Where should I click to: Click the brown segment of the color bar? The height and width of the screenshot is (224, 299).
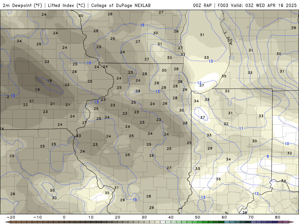[38, 222]
